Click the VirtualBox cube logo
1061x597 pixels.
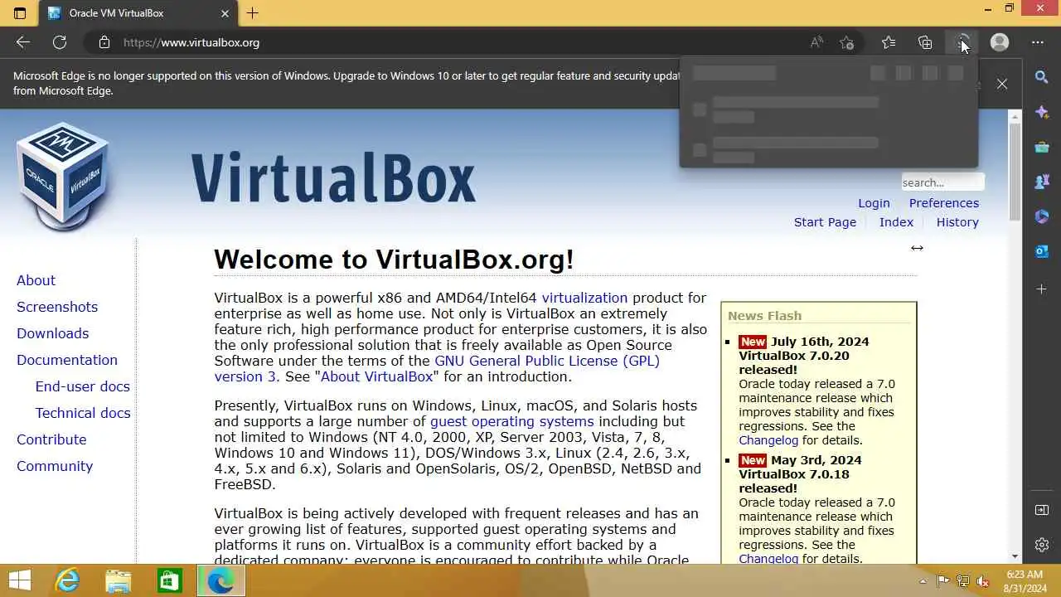63,176
